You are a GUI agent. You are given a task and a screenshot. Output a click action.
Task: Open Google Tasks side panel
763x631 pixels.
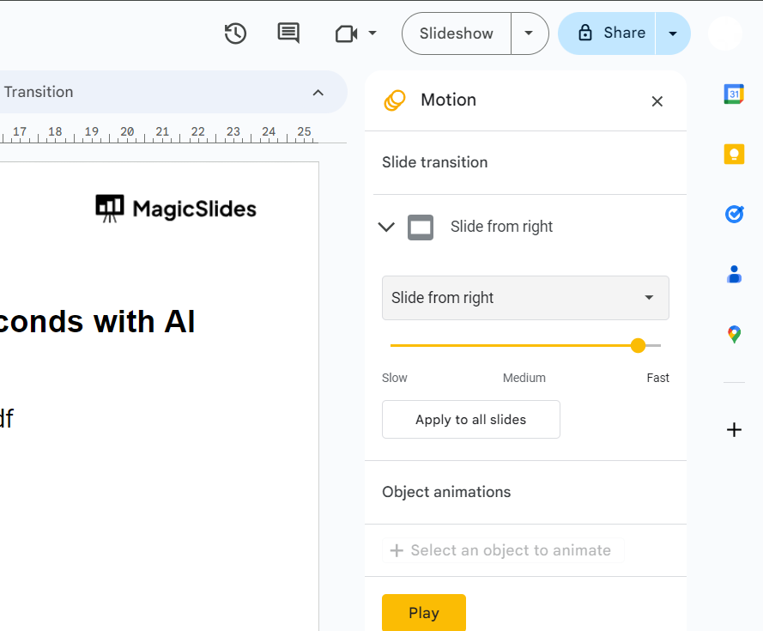(734, 214)
